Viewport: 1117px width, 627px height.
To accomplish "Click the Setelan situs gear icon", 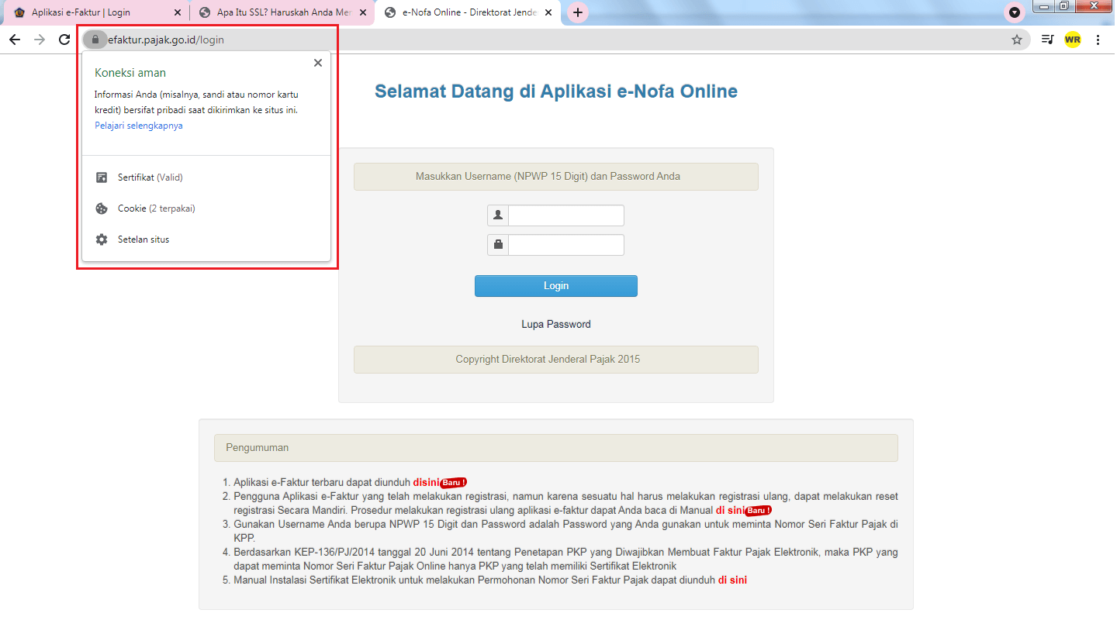I will (102, 239).
